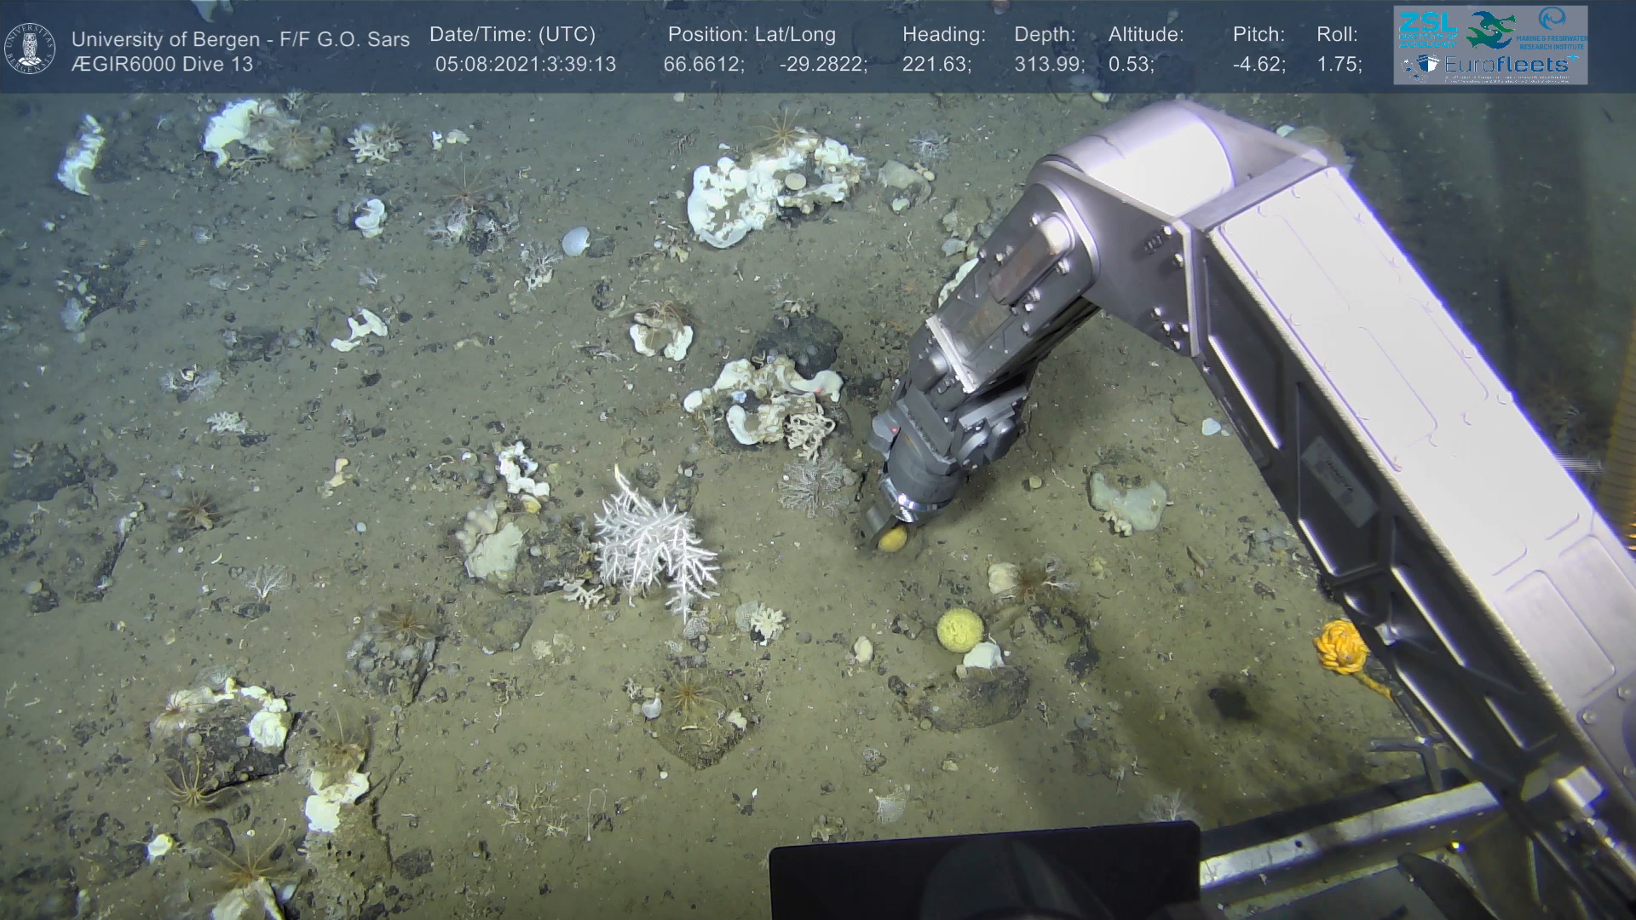
Task: Click the 'University of Bergen - F/F G.O. Sars' text
Action: pos(240,39)
